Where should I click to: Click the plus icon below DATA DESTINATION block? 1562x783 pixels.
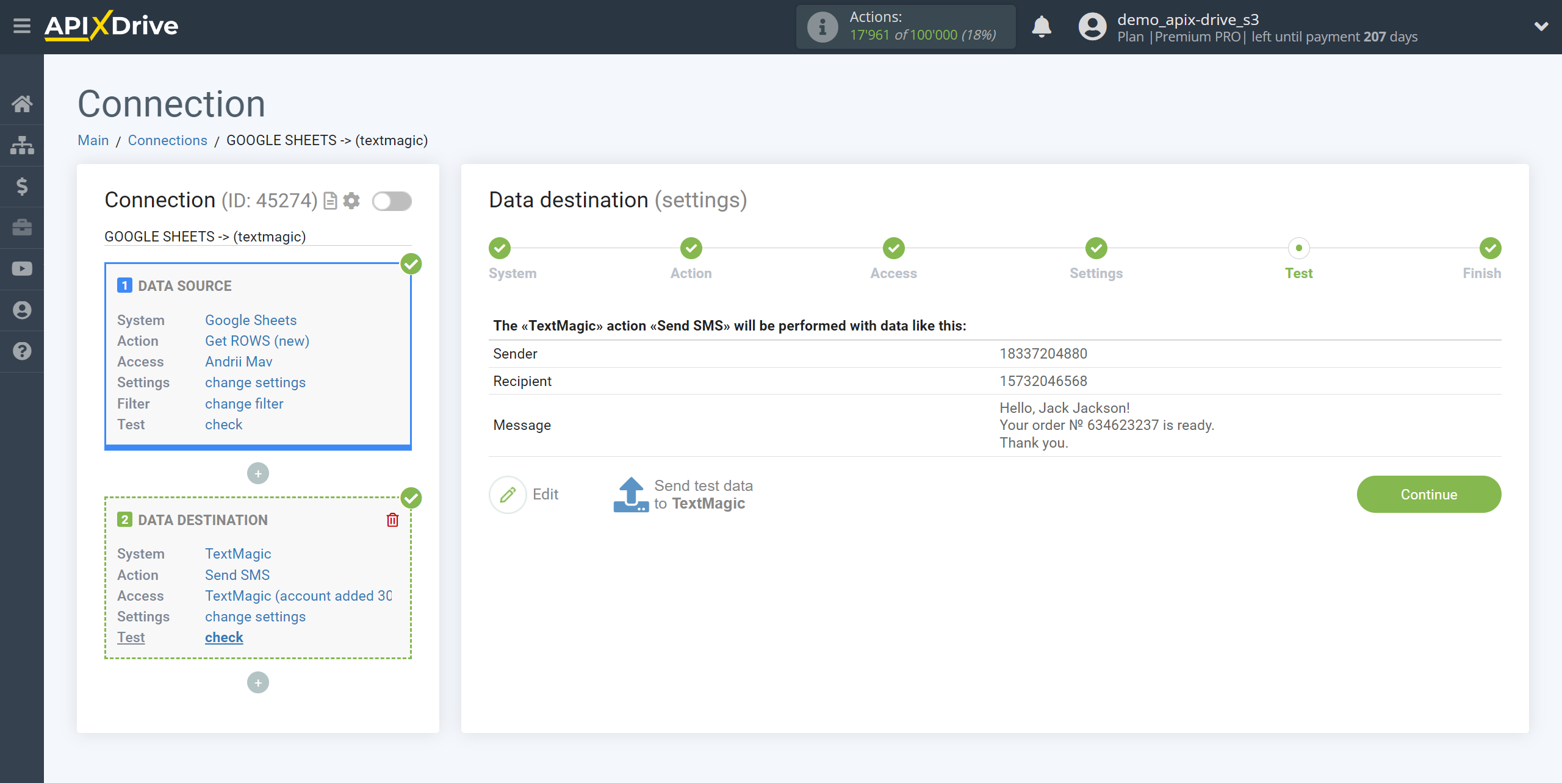[x=259, y=683]
